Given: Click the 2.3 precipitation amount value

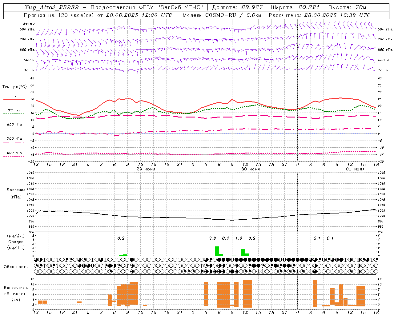Looking at the screenshot, I should point(212,238).
